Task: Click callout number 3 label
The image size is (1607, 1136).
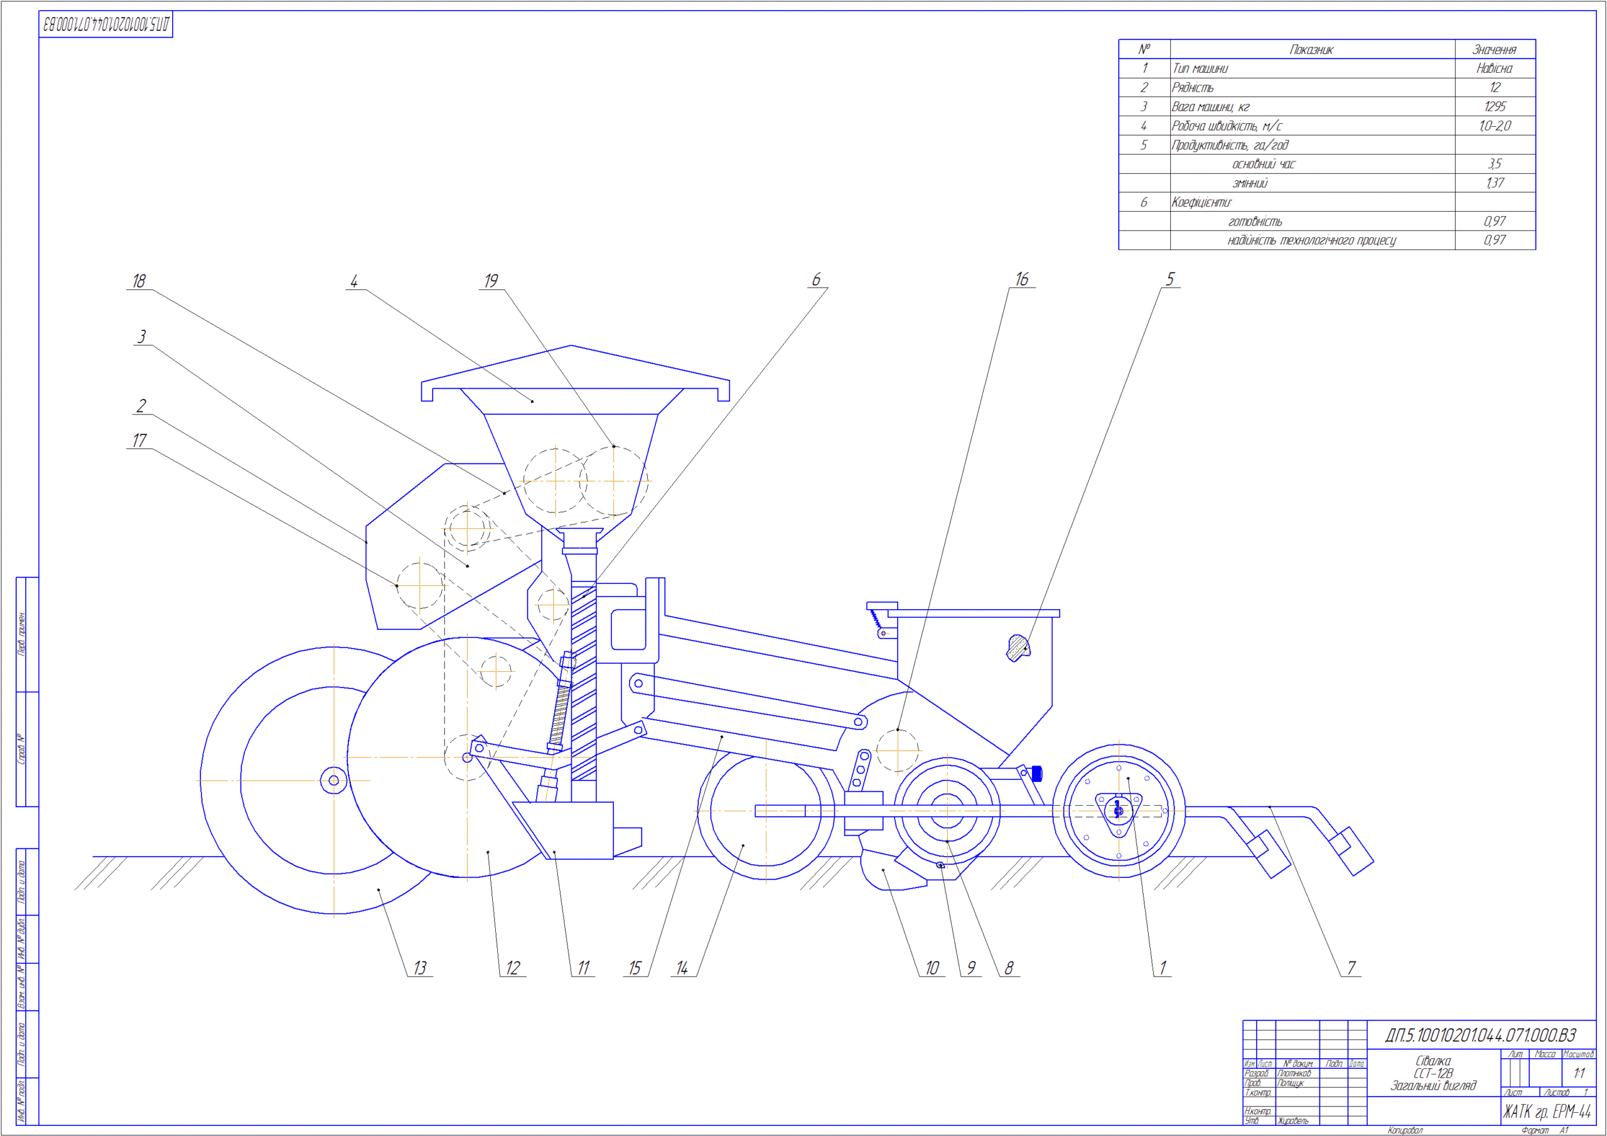Action: coord(142,337)
